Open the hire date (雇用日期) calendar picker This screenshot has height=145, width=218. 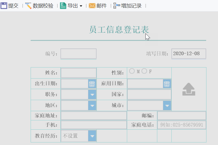click(x=167, y=84)
